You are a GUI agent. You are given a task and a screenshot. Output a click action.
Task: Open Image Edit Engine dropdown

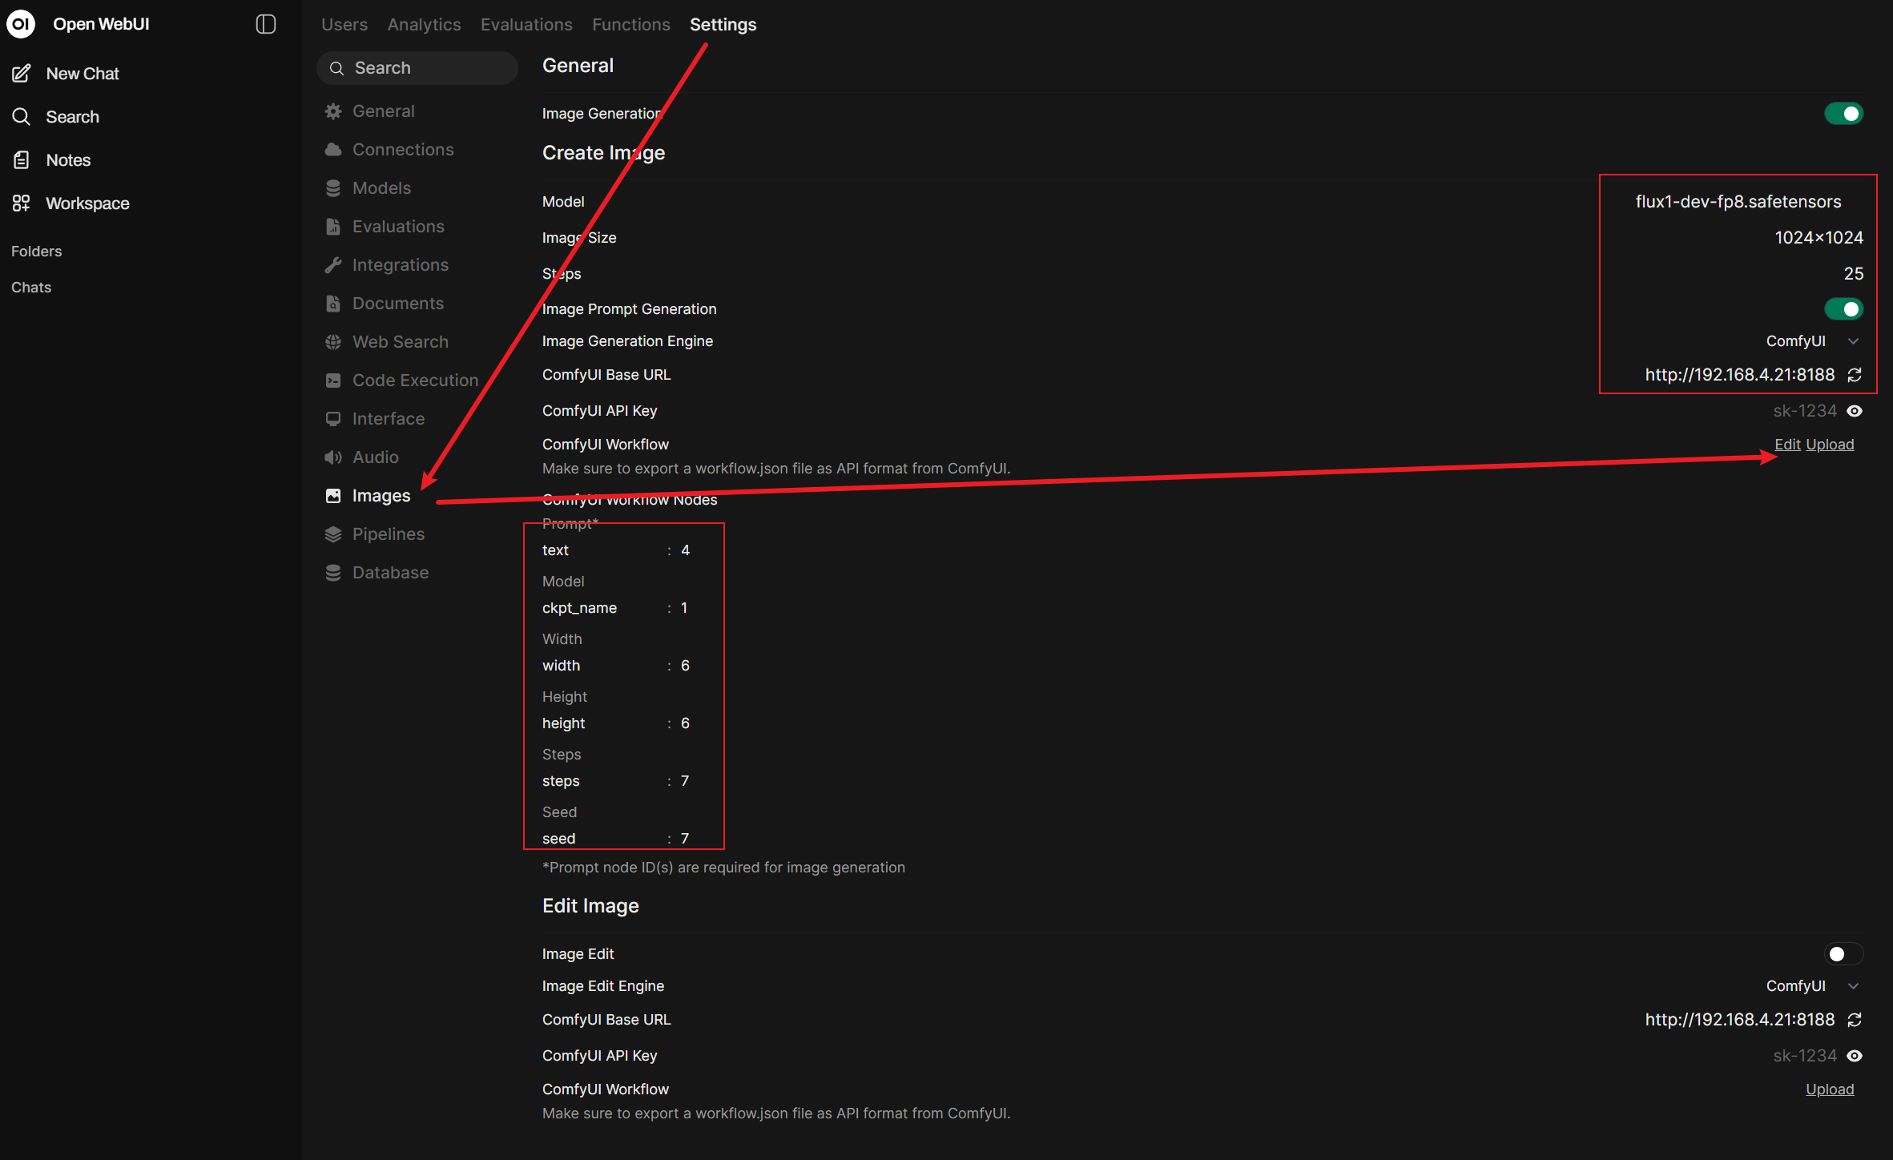coord(1812,986)
